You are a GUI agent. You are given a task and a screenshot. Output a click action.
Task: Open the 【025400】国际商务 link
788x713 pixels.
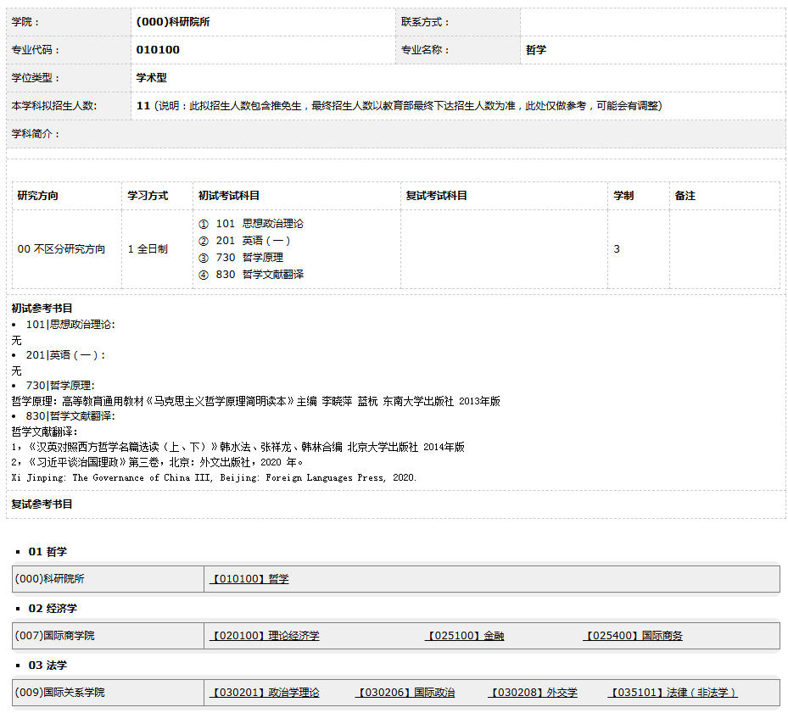coord(634,636)
